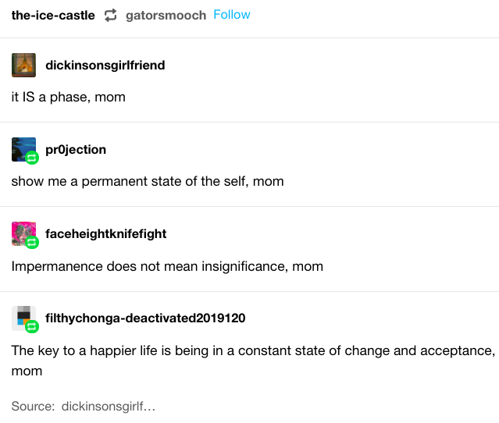The width and height of the screenshot is (499, 423).
Task: Visit pr0jection username link
Action: click(x=76, y=150)
